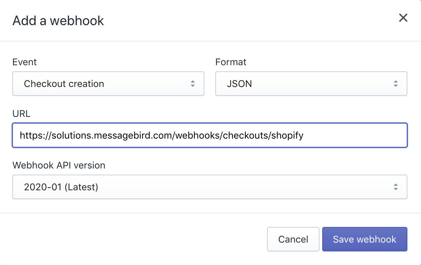421x265 pixels.
Task: Select the JSON format value
Action: pos(239,84)
